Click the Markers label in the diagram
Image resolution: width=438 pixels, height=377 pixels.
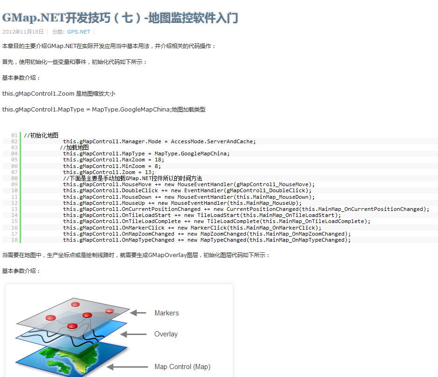pyautogui.click(x=167, y=313)
